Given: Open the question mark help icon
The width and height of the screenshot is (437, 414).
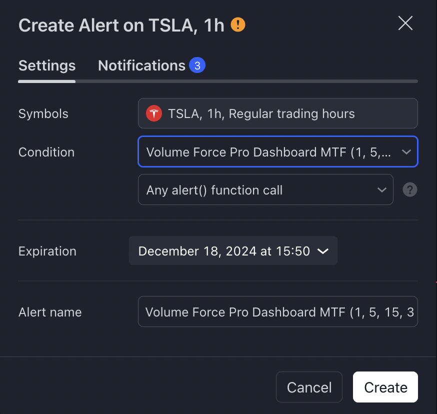Looking at the screenshot, I should (x=409, y=189).
